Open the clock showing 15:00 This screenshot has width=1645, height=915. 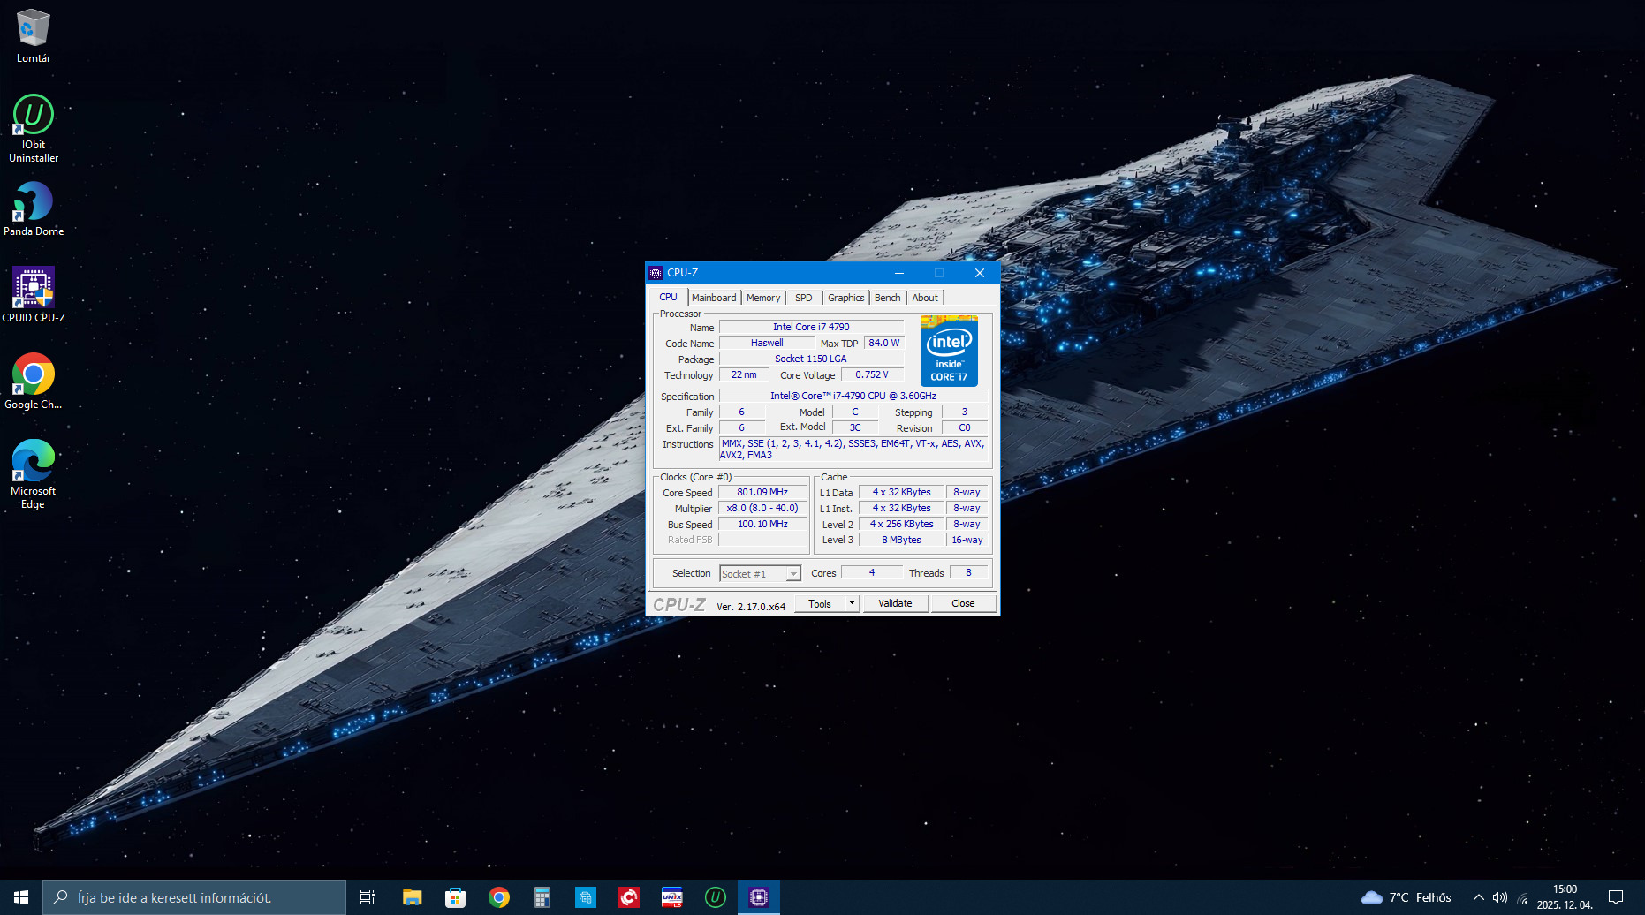(x=1565, y=897)
